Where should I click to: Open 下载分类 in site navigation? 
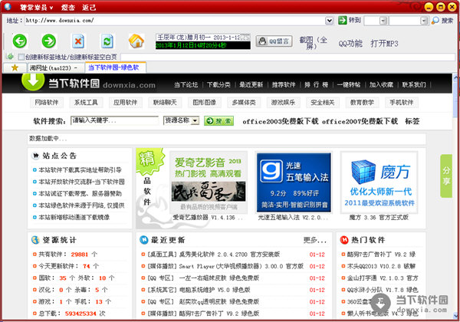tap(219, 85)
